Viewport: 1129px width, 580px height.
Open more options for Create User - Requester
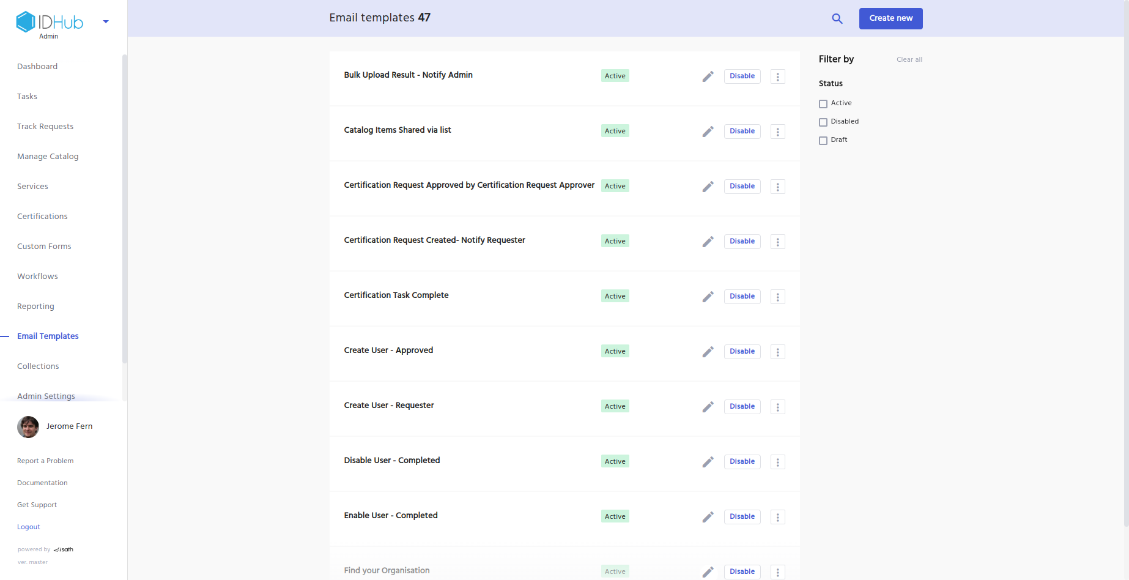click(777, 407)
